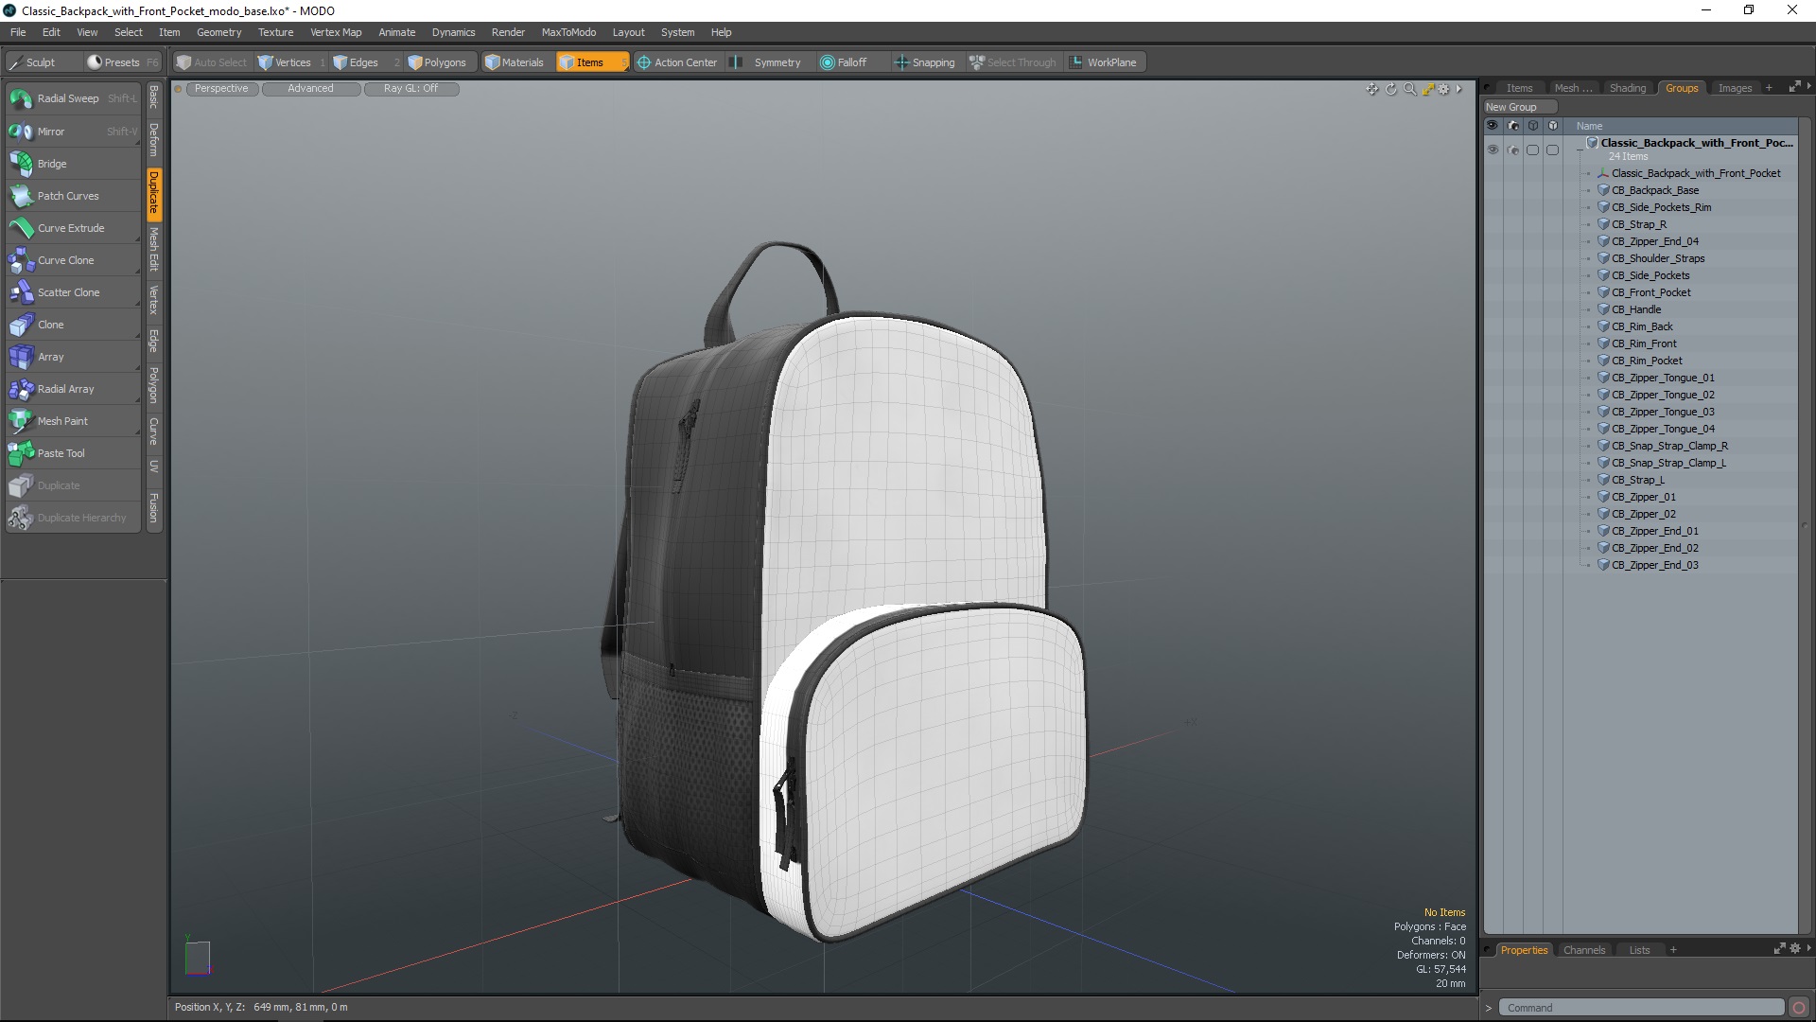Viewport: 1816px width, 1022px height.
Task: Open the Advanced shading dropdown
Action: [310, 89]
